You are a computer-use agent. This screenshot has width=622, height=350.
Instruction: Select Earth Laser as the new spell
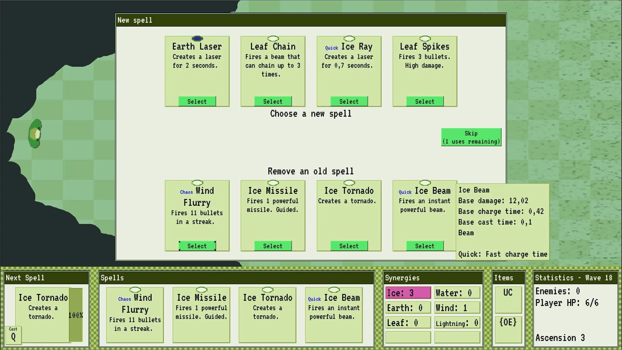[197, 101]
